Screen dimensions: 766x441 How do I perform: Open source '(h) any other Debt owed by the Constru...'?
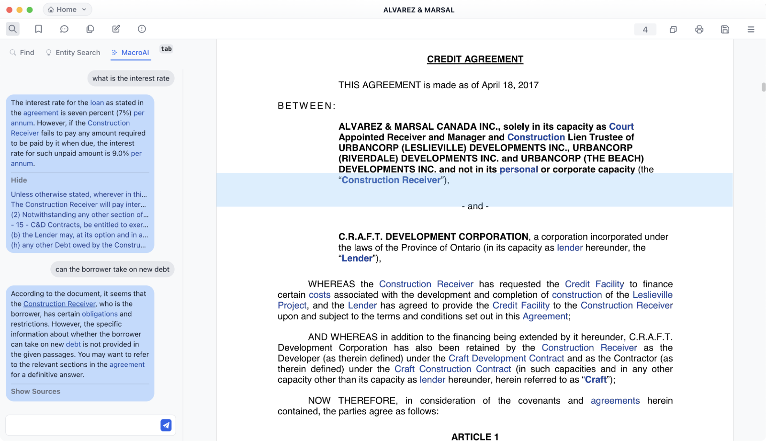(79, 245)
